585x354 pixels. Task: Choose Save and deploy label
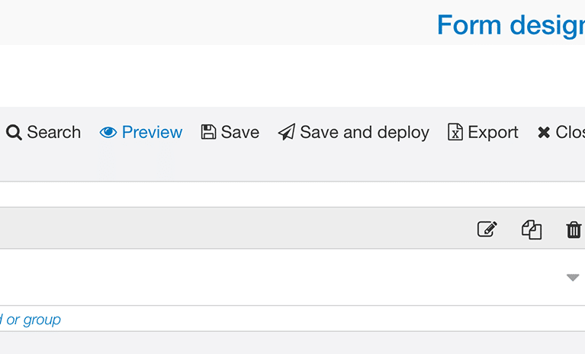tap(365, 133)
